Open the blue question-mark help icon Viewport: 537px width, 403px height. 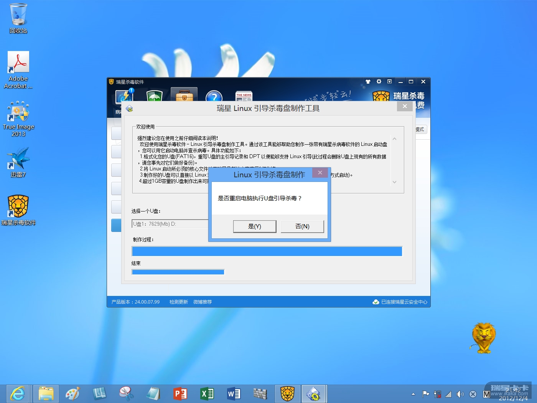pyautogui.click(x=214, y=96)
